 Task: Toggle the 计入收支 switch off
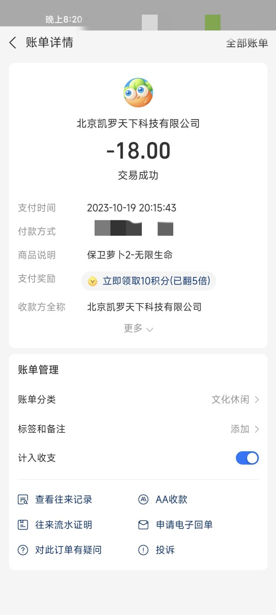pyautogui.click(x=247, y=458)
